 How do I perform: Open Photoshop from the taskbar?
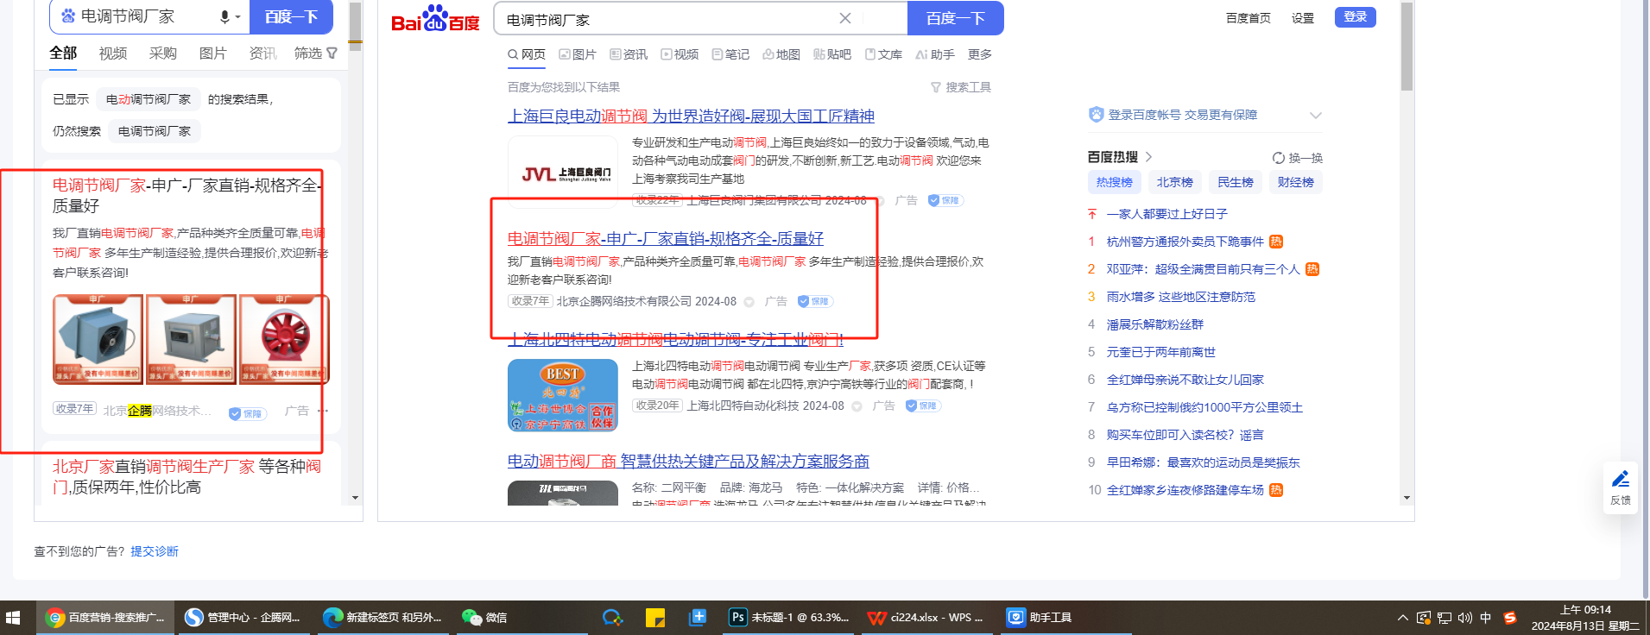pyautogui.click(x=737, y=618)
